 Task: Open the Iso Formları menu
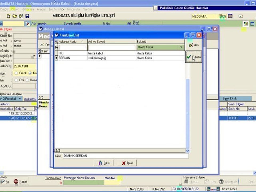click(56, 9)
